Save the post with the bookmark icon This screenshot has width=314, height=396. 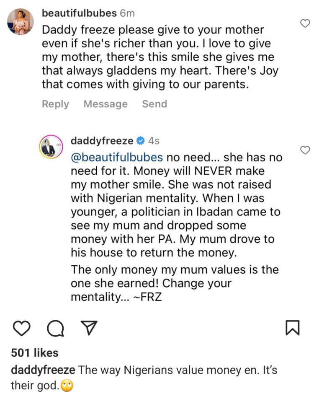pos(292,328)
